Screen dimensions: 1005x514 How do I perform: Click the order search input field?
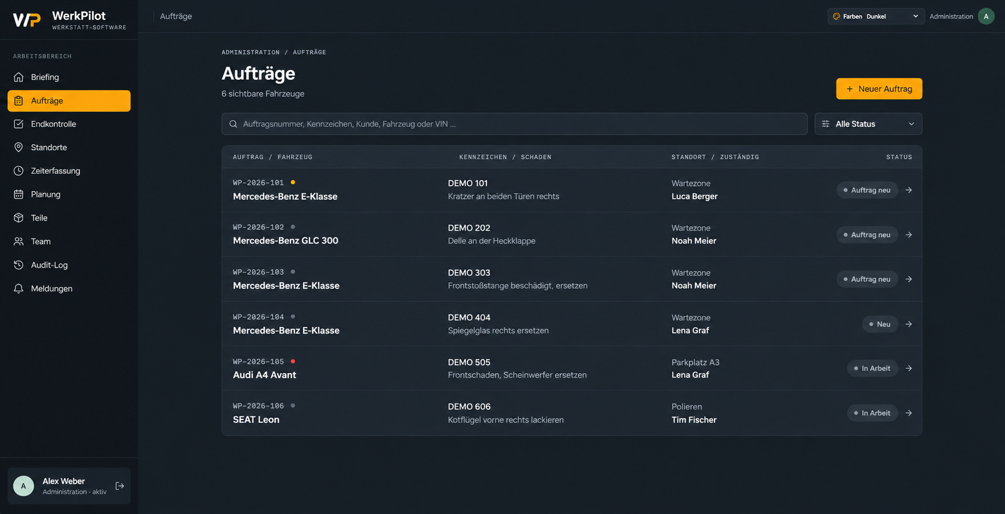pos(515,124)
